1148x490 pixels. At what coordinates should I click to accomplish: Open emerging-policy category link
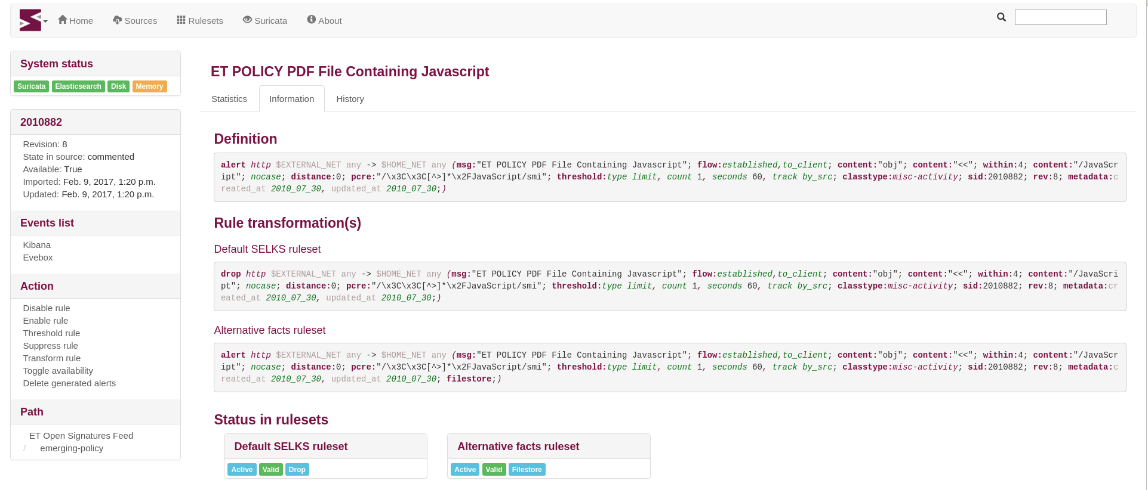(72, 448)
